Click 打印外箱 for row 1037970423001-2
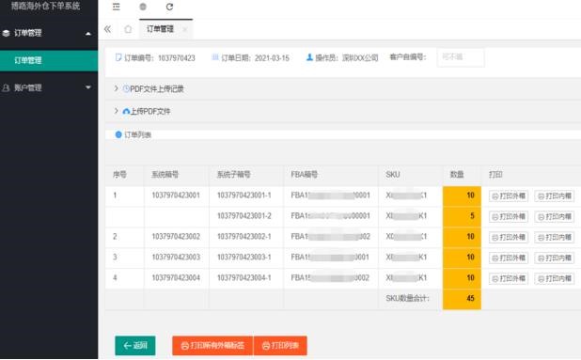The width and height of the screenshot is (581, 360). [x=509, y=217]
